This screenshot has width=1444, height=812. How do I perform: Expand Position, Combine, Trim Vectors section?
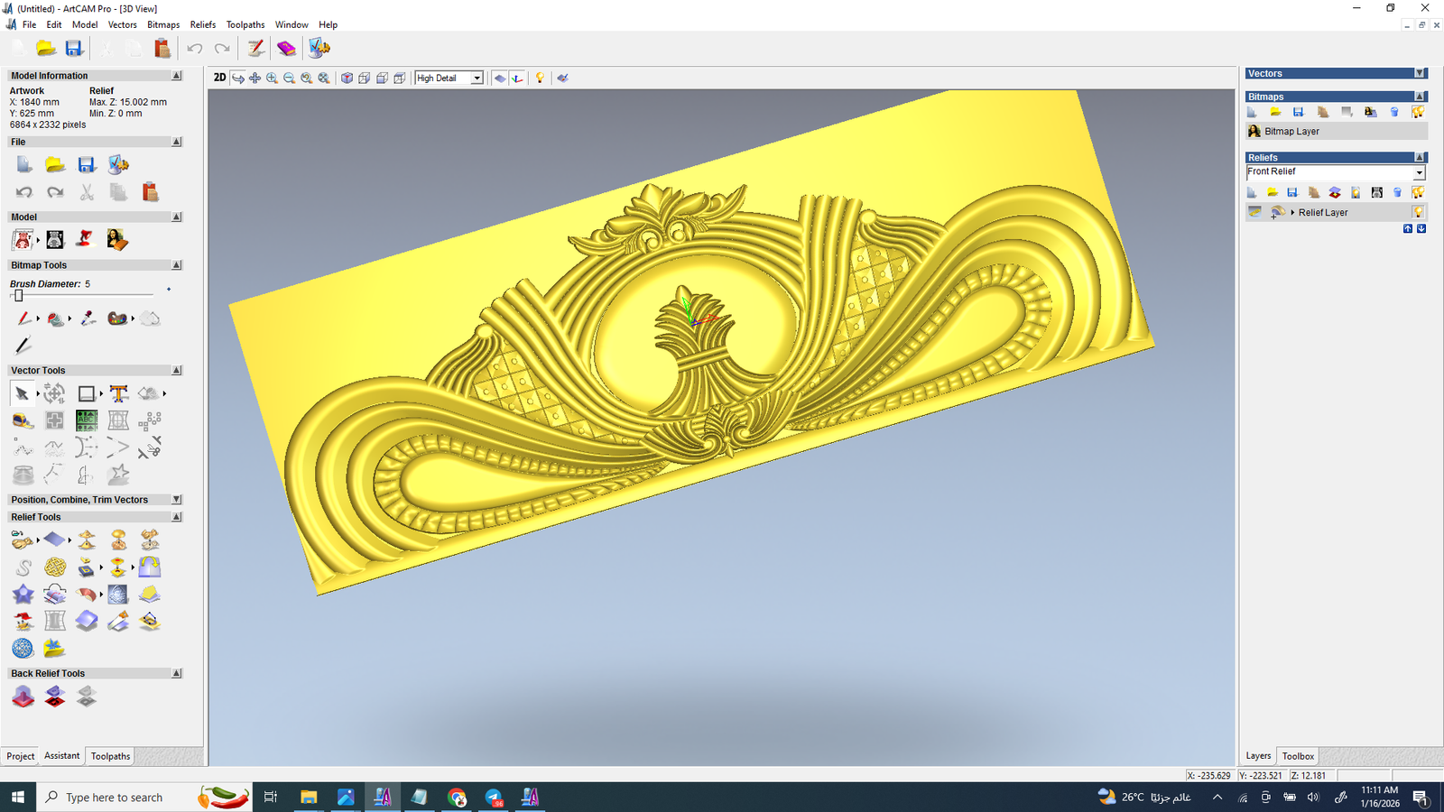click(177, 500)
